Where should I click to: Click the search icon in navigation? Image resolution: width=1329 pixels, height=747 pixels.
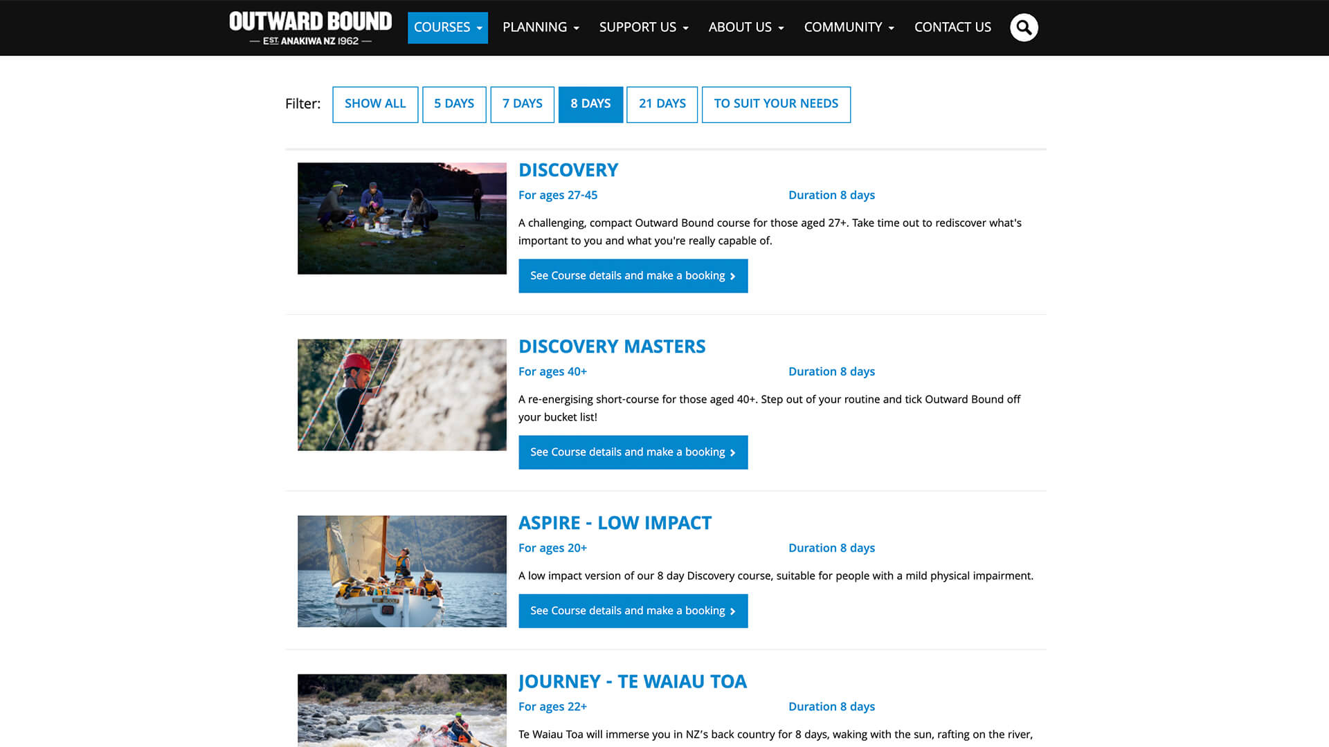[x=1024, y=28]
